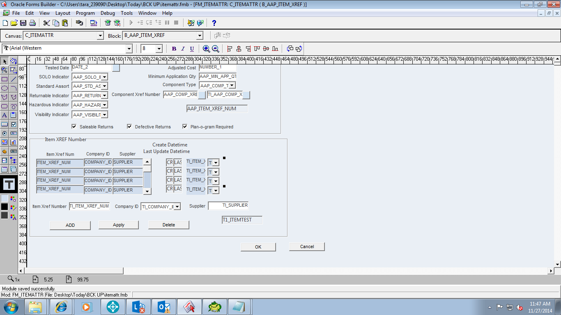Select the Magnify tool in palette
The image size is (561, 315).
pyautogui.click(x=5, y=70)
